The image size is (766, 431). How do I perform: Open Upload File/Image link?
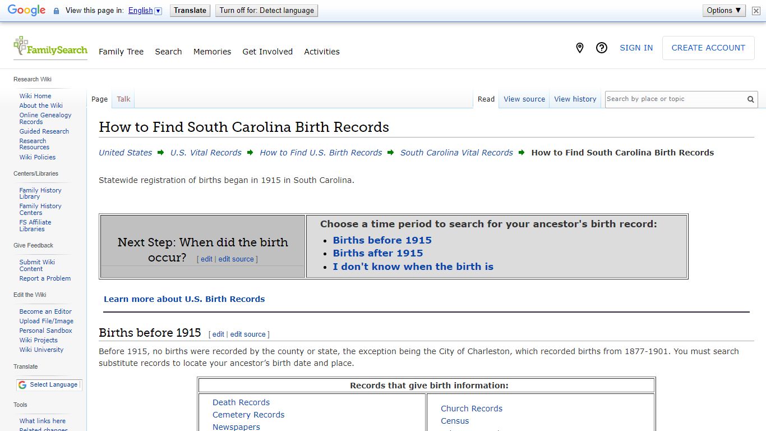(x=47, y=321)
